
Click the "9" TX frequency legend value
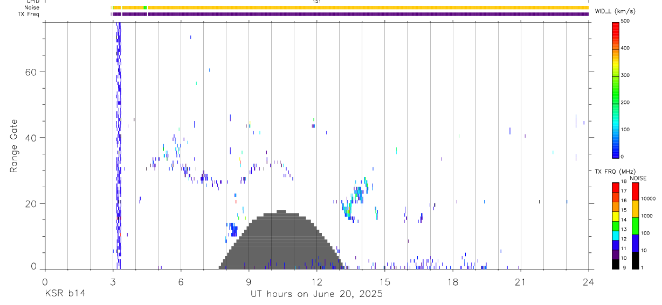point(624,268)
